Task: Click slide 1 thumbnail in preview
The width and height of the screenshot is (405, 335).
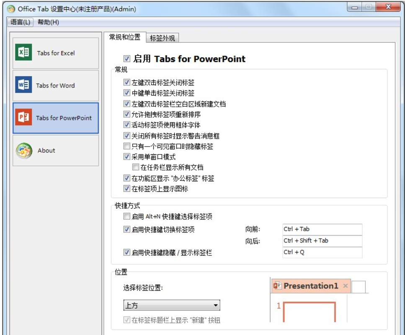Action: pyautogui.click(x=310, y=312)
